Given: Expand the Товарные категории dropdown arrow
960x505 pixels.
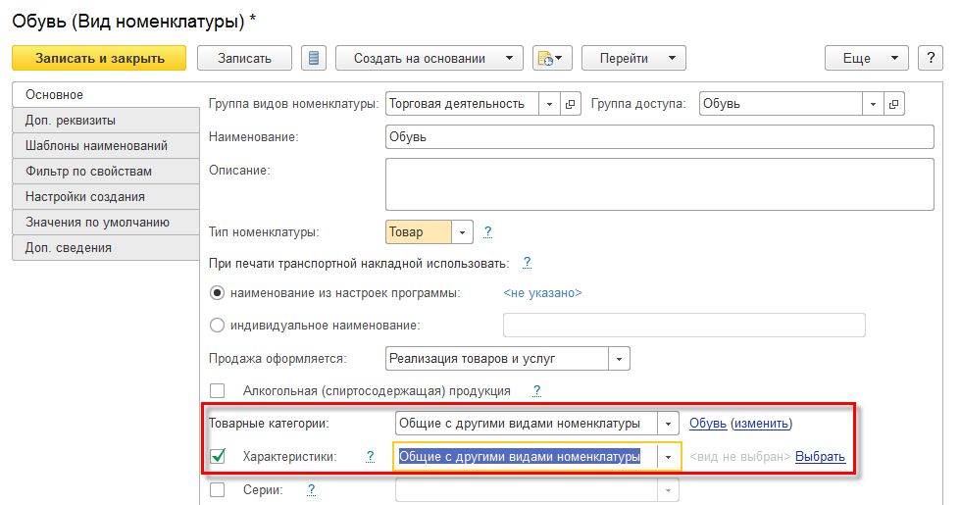Looking at the screenshot, I should [x=668, y=424].
